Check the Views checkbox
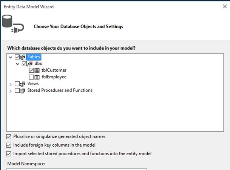 pos(17,84)
